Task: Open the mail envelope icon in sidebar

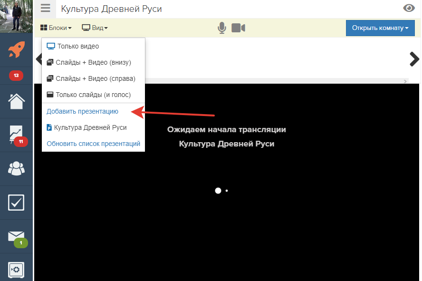Action: click(x=17, y=236)
